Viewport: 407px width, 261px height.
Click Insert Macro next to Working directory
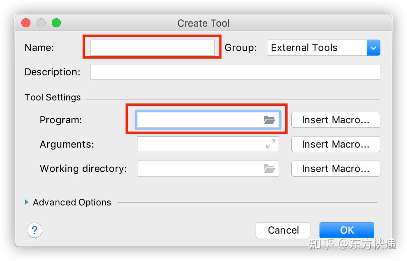click(335, 169)
